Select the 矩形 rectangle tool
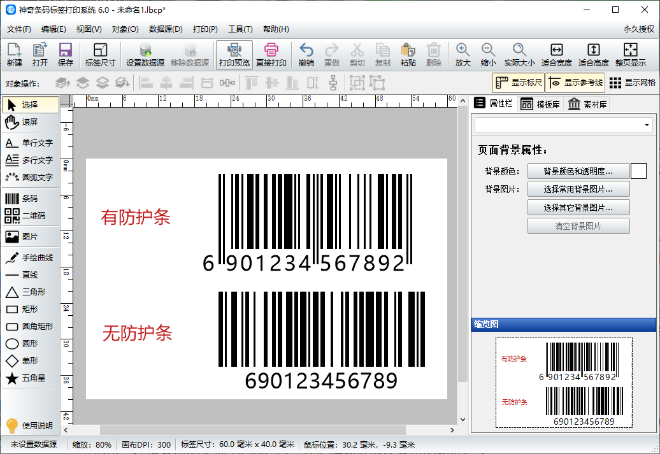The image size is (660, 454). (x=31, y=309)
